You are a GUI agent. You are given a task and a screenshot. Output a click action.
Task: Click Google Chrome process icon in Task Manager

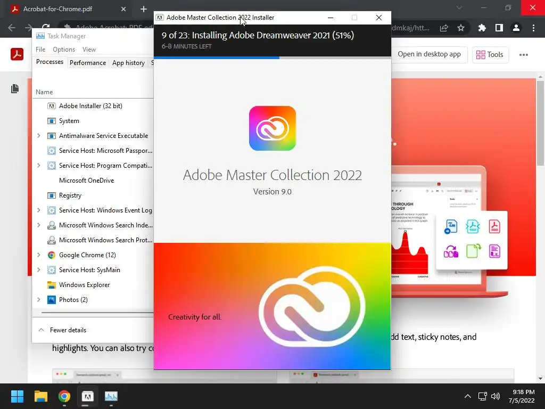click(x=52, y=255)
